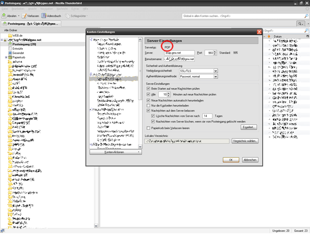
Task: Click the Erweitert... button
Action: pyautogui.click(x=249, y=127)
